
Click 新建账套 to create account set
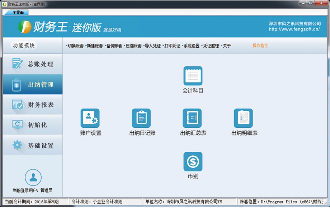tap(94, 46)
